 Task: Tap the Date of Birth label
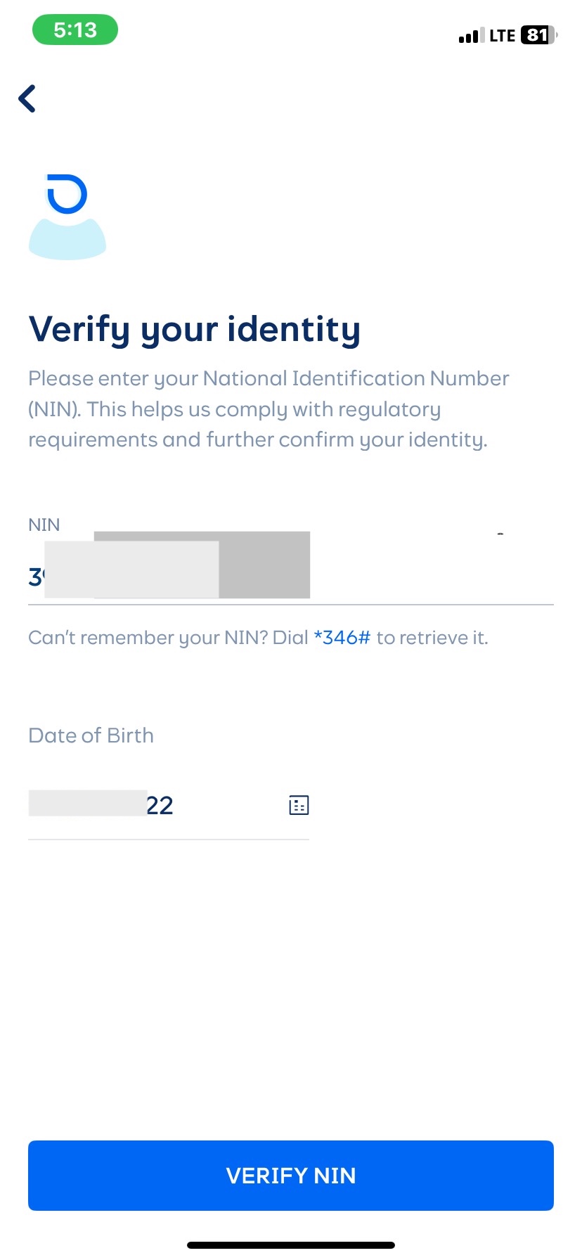click(91, 735)
